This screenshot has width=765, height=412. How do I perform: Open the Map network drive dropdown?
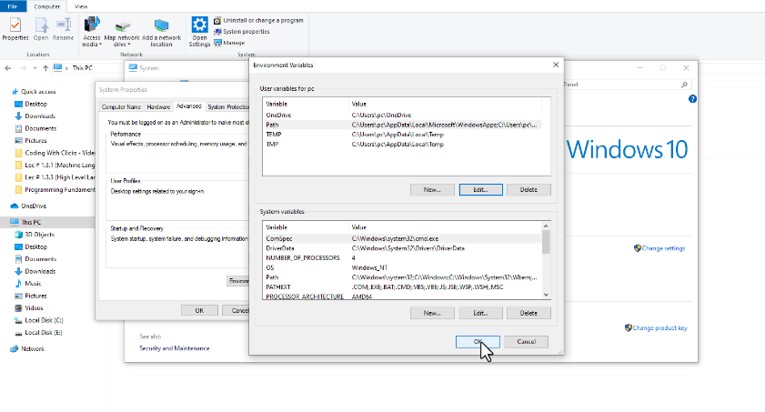click(122, 33)
